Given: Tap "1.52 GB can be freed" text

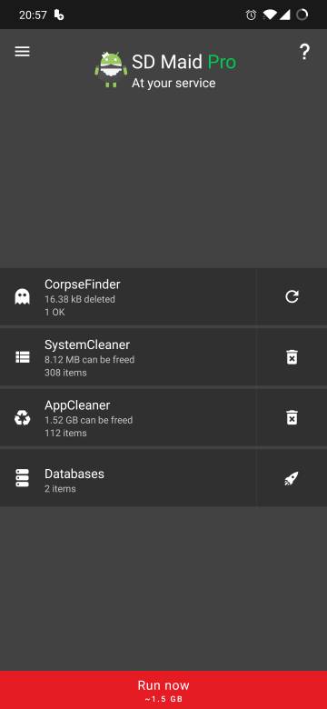Looking at the screenshot, I should coord(88,420).
